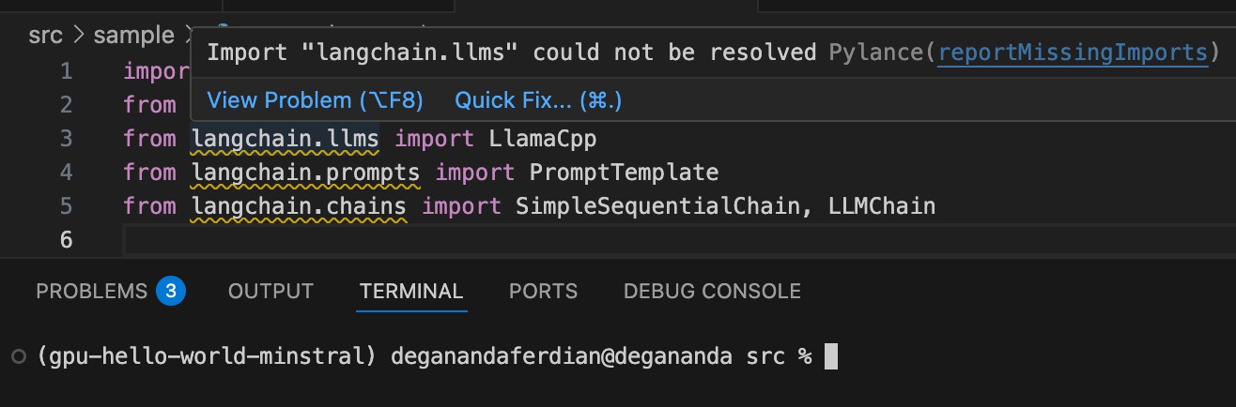Click the underlined langchain.prompts import

(x=305, y=173)
